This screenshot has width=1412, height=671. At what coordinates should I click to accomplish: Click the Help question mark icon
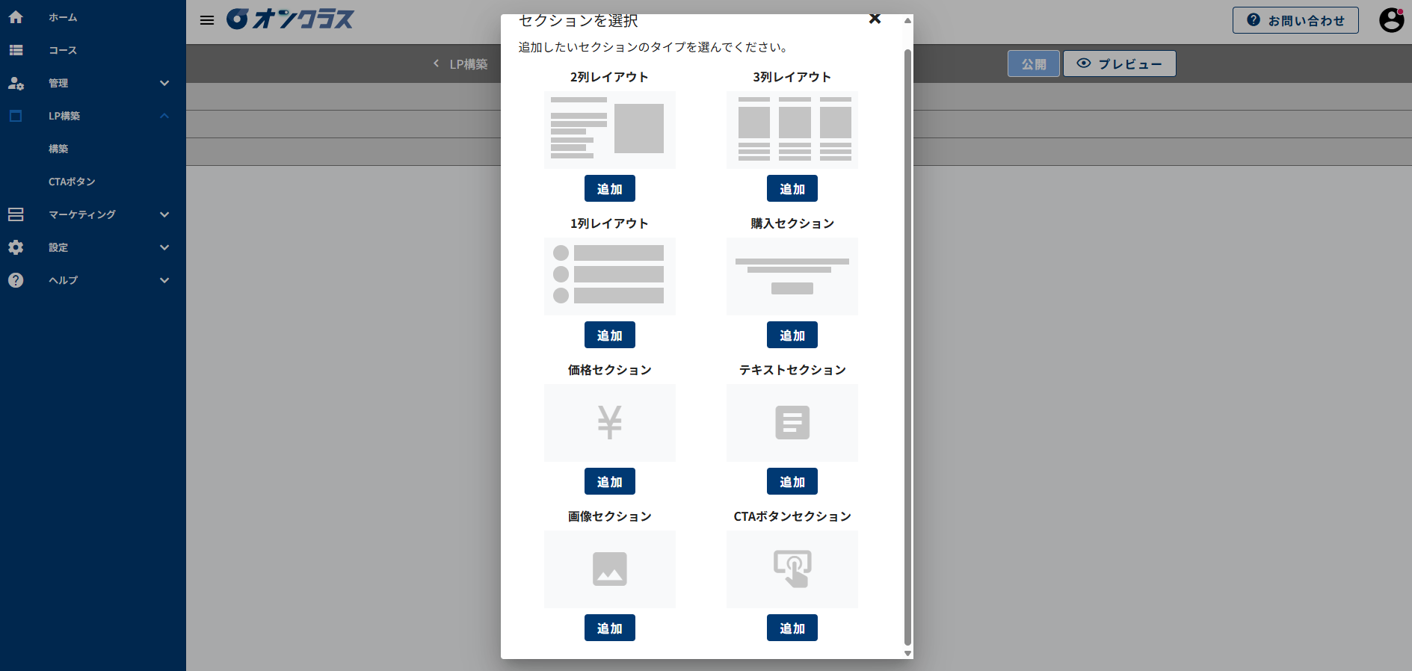tap(16, 280)
